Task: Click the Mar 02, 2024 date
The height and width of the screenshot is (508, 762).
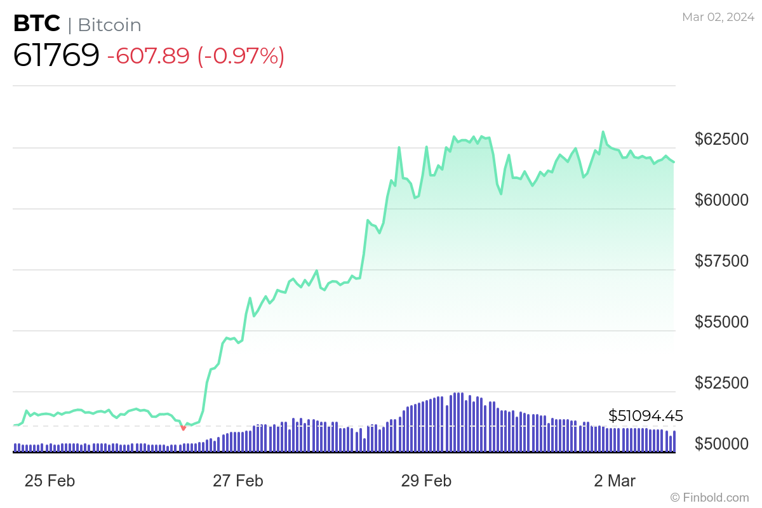Action: point(718,17)
